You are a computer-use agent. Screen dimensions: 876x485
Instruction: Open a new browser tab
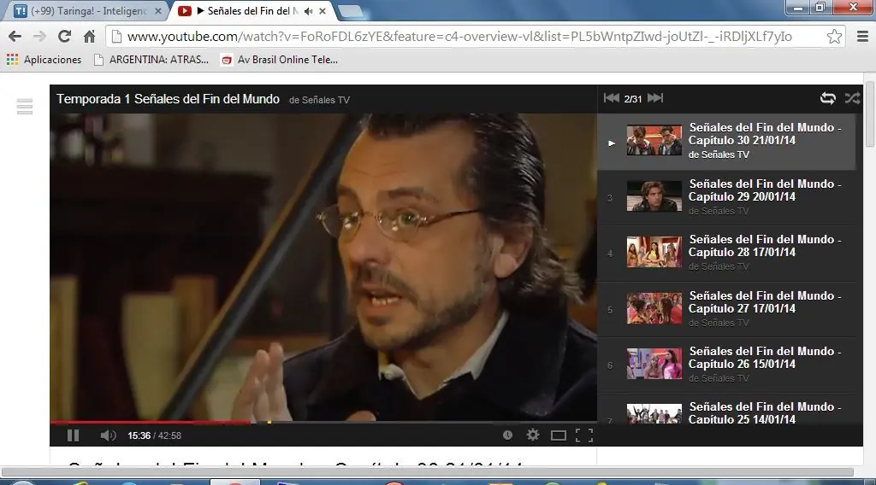point(350,11)
